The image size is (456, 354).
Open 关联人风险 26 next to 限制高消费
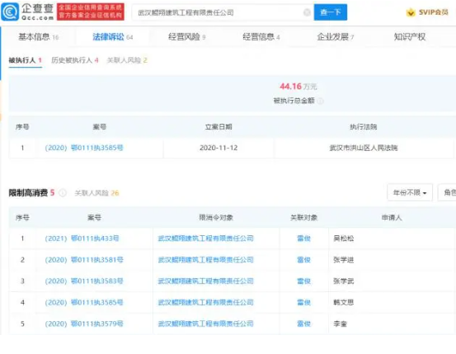96,193
